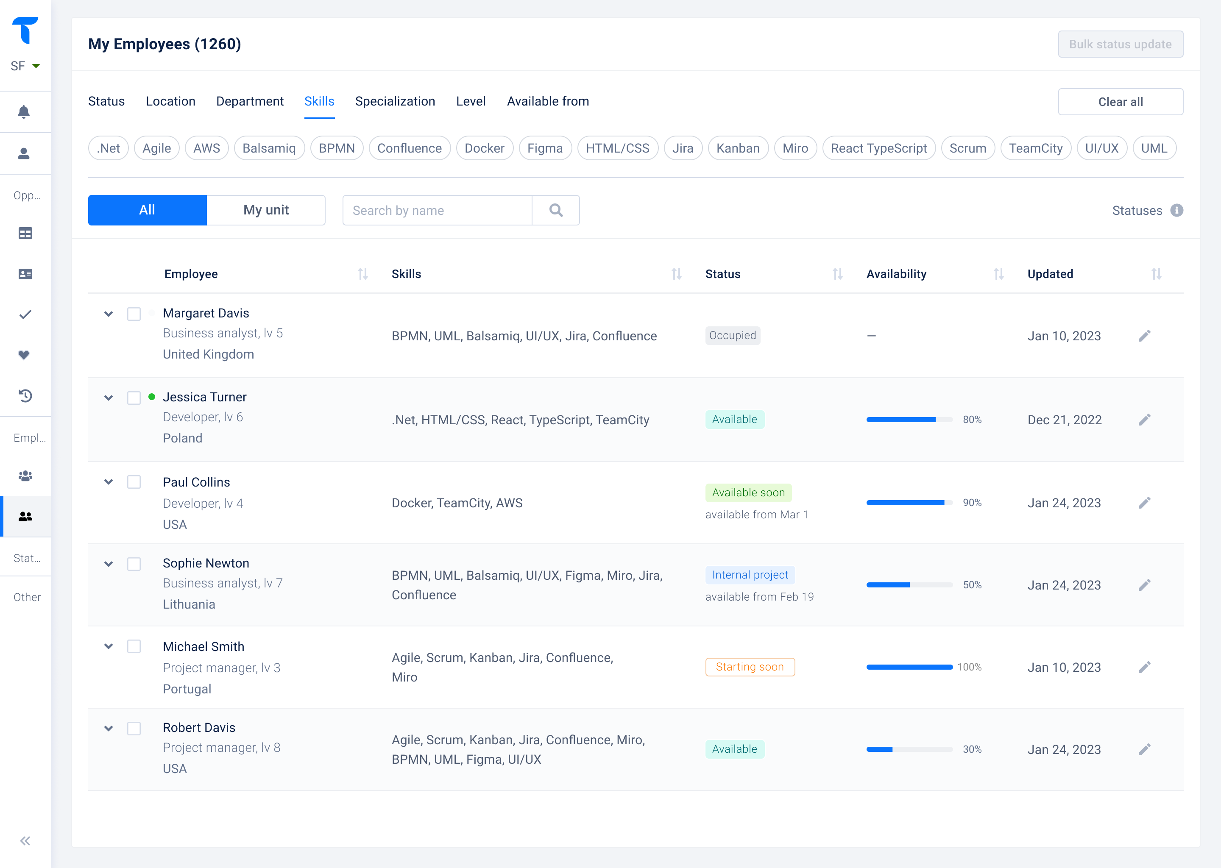Open the checkmark icon in sidebar

pos(25,314)
